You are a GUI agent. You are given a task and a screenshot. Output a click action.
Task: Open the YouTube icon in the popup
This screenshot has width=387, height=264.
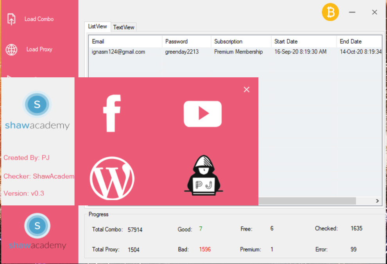[x=202, y=114]
